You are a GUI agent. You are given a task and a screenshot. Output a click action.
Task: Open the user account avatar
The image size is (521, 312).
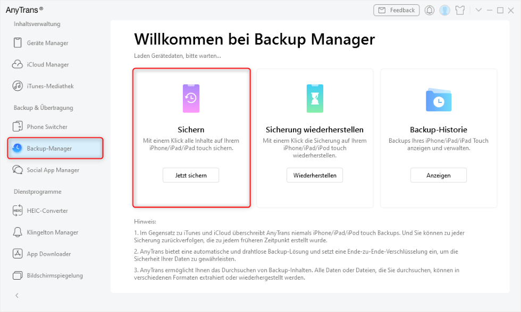pyautogui.click(x=444, y=10)
